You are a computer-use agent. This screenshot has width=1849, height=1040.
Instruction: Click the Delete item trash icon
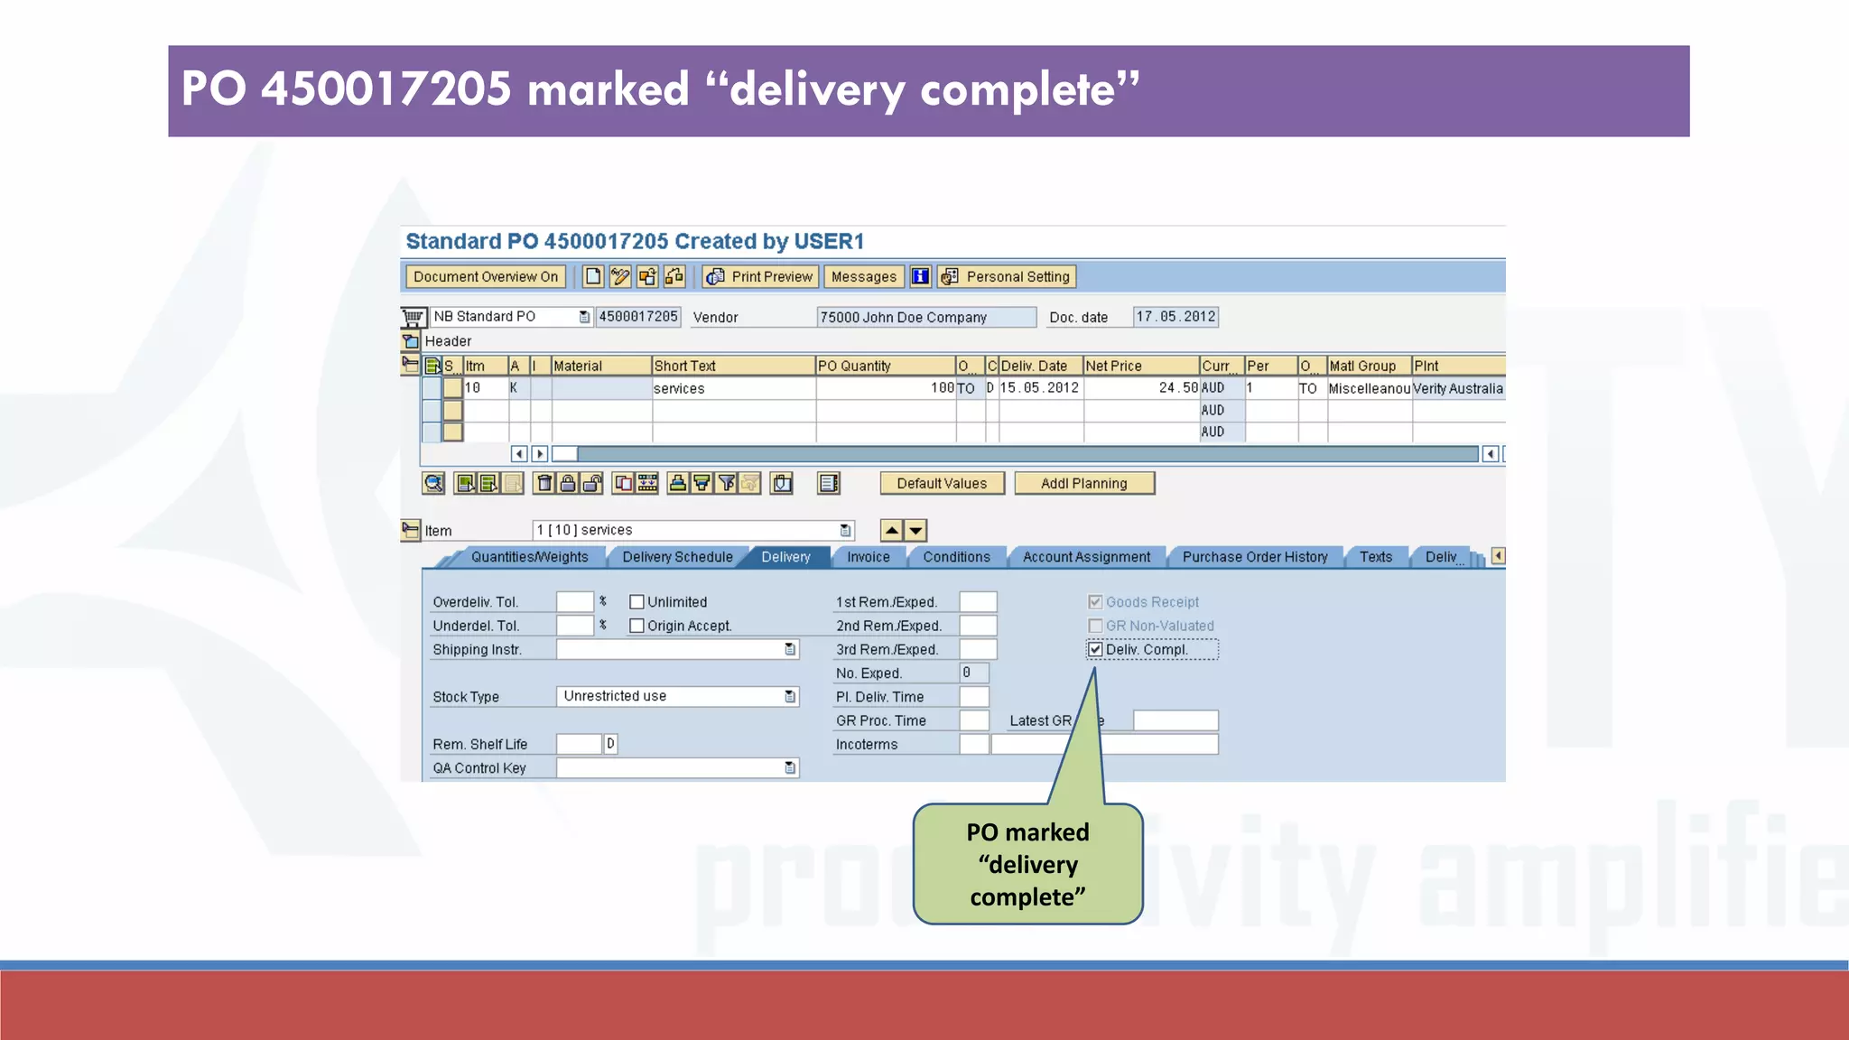click(544, 483)
